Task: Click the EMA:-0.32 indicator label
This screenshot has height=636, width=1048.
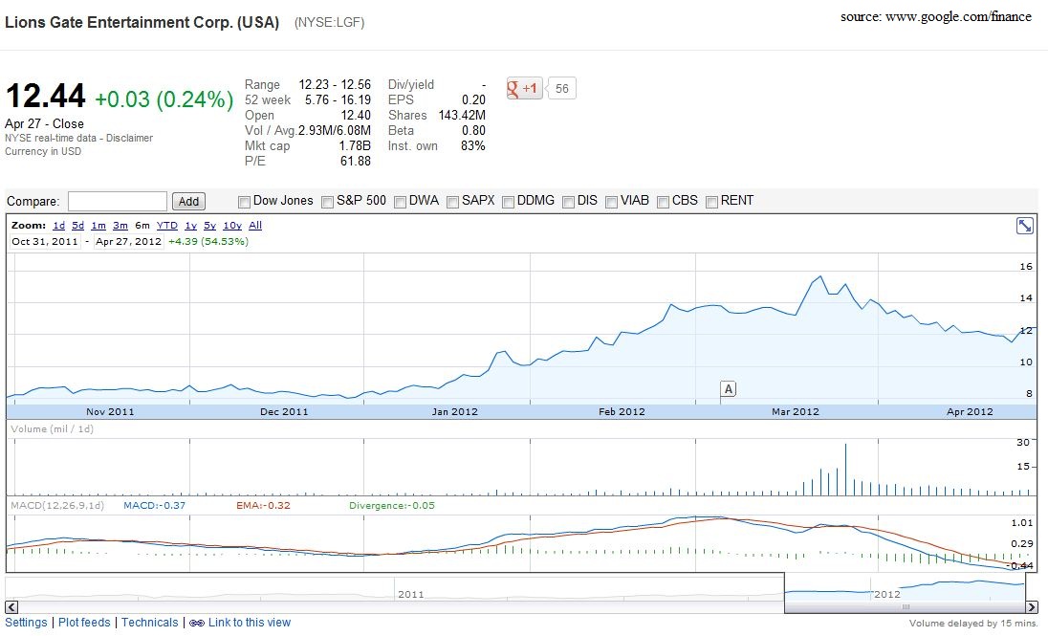Action: (x=263, y=506)
